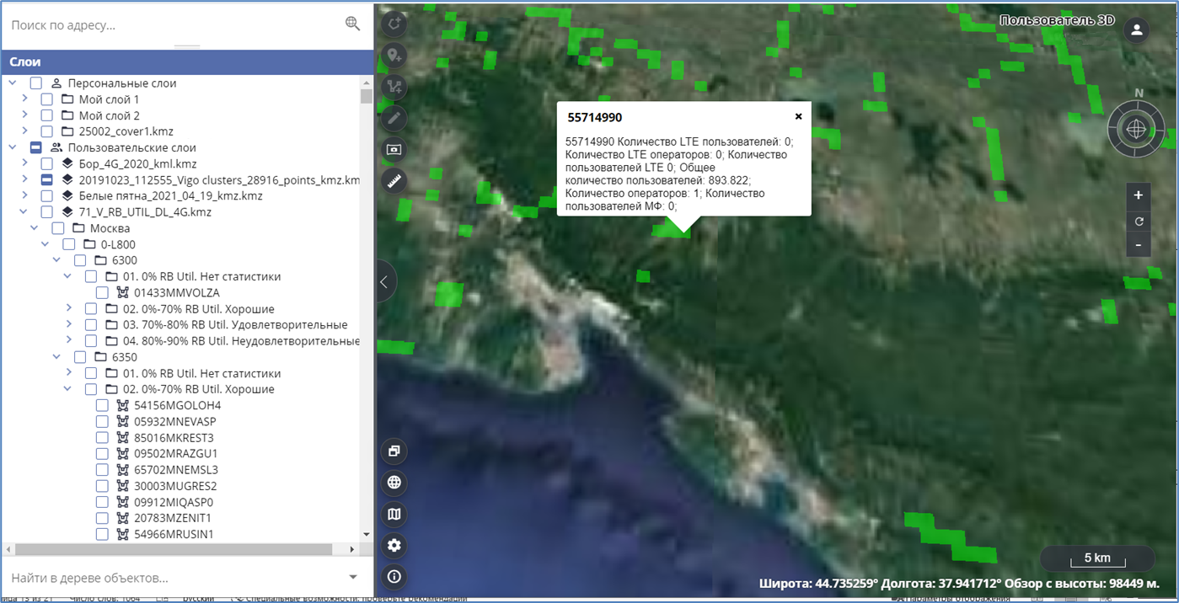Toggle checkbox for Бор_4G_2020_kml.kmz

pos(46,163)
